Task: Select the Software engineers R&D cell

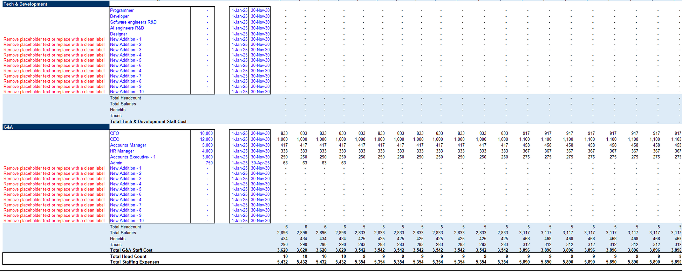Action: point(133,22)
